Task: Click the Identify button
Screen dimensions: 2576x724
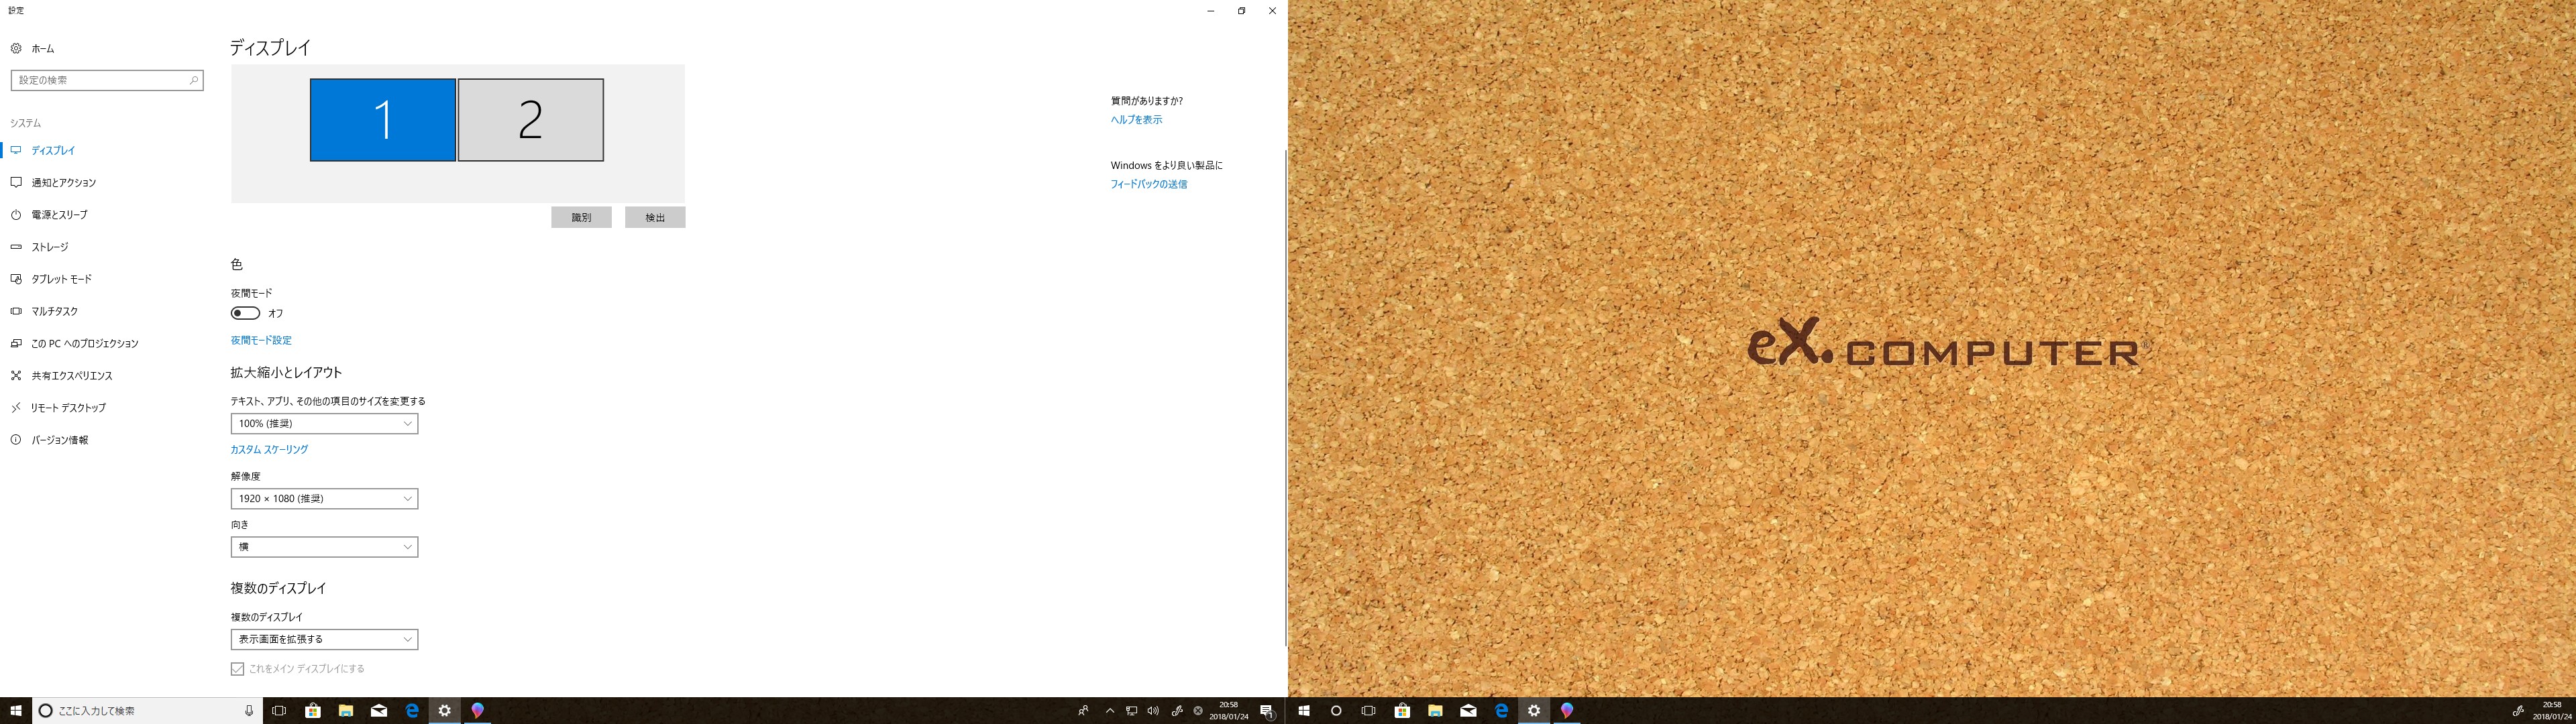Action: 581,218
